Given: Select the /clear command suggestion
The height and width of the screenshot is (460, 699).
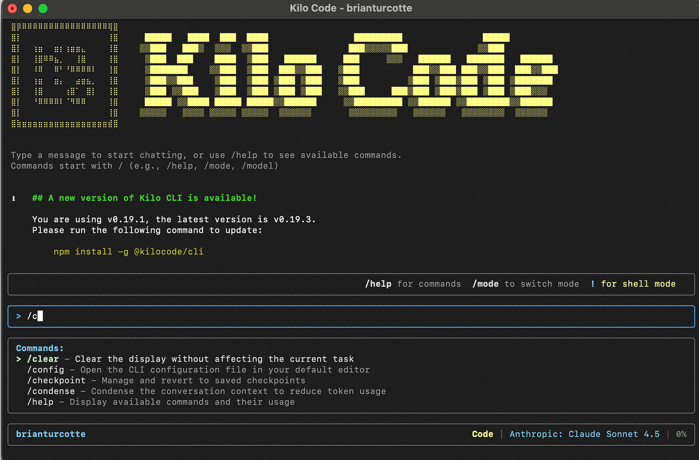Looking at the screenshot, I should pos(185,359).
